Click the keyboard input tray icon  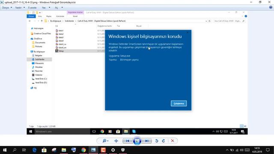tap(247, 150)
